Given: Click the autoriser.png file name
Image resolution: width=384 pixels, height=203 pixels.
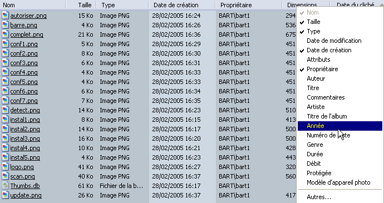Looking at the screenshot, I should pos(28,16).
